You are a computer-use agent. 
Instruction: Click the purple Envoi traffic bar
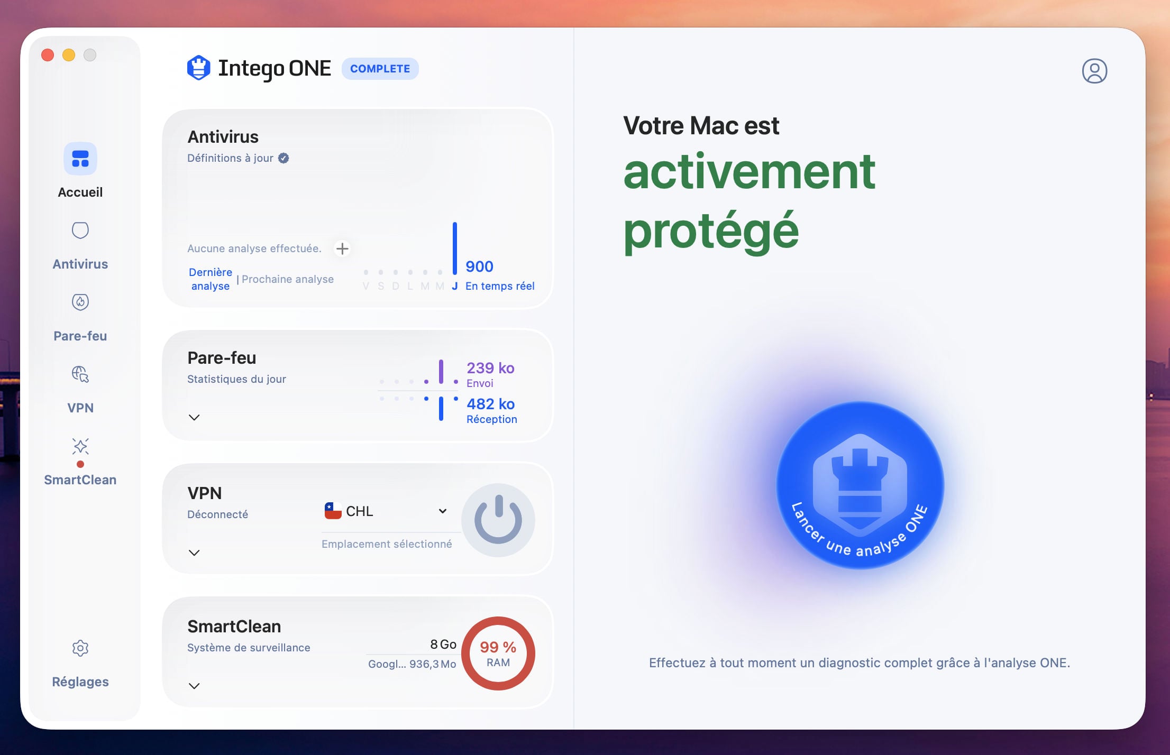click(x=441, y=372)
